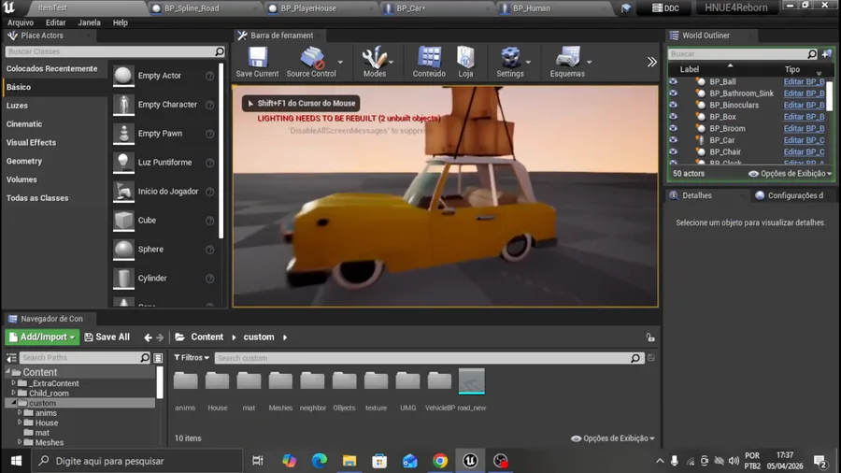This screenshot has width=841, height=473.
Task: Toggle visibility of BP_Car in outliner
Action: coord(674,140)
